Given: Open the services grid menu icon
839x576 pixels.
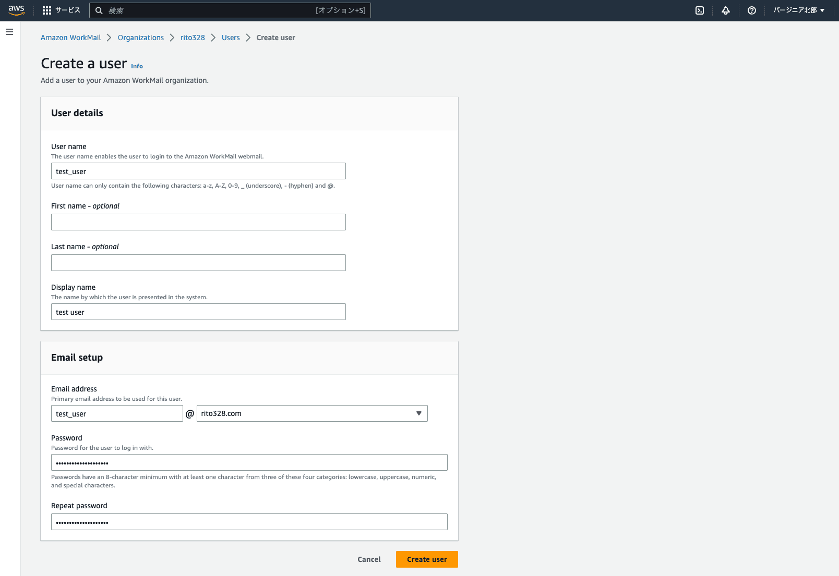Looking at the screenshot, I should 47,10.
